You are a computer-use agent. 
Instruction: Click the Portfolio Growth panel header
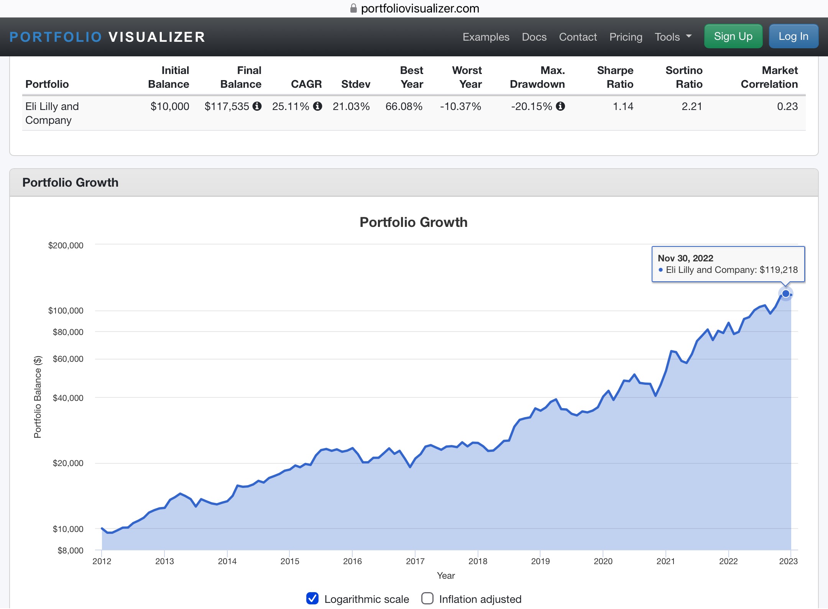[414, 182]
